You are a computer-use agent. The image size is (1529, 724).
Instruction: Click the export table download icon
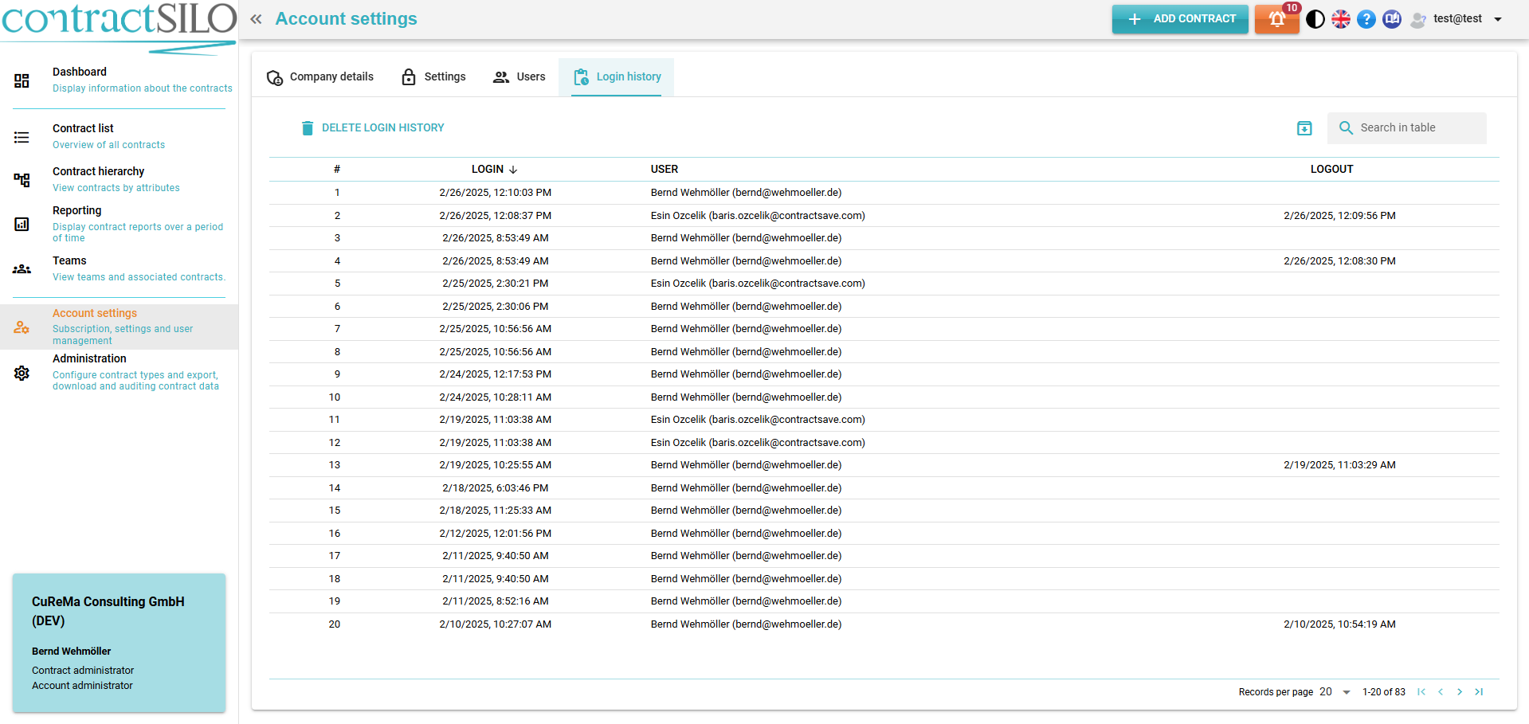coord(1304,128)
